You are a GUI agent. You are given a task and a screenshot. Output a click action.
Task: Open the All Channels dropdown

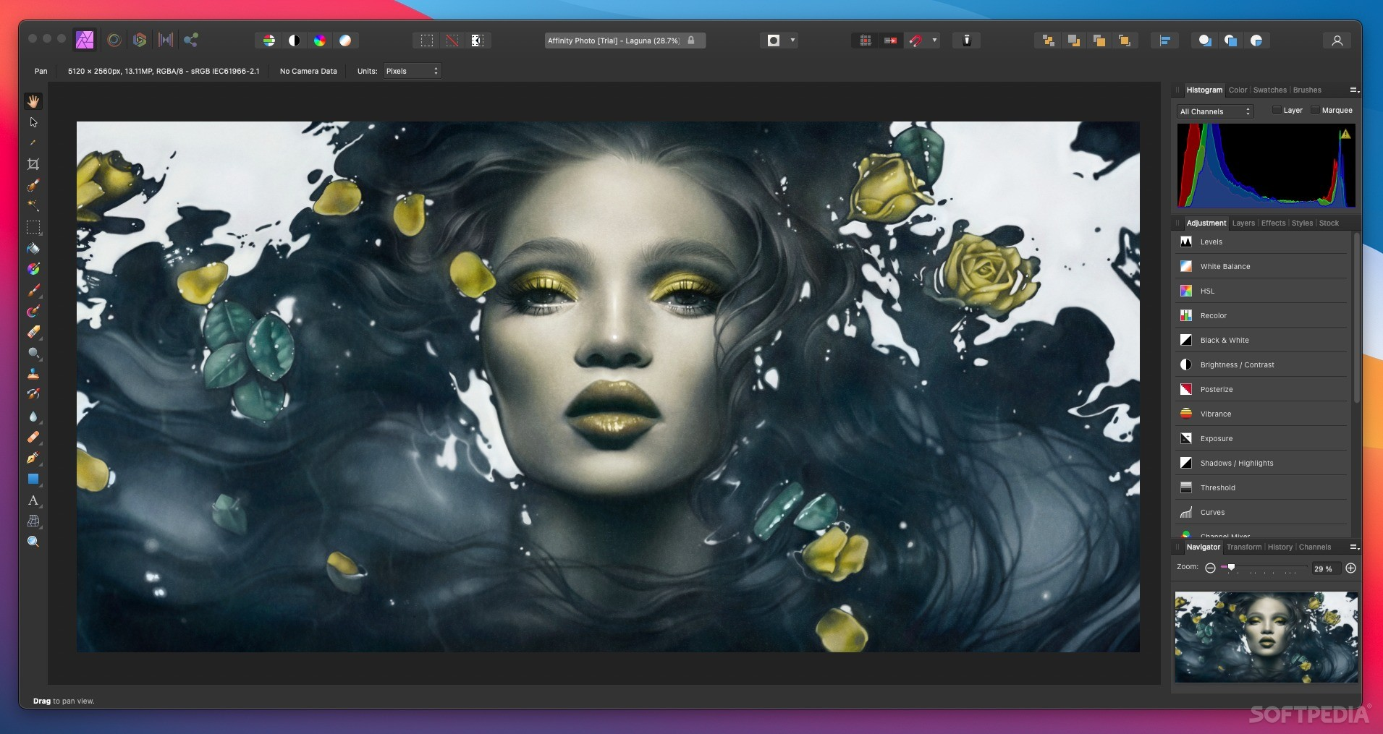point(1215,111)
